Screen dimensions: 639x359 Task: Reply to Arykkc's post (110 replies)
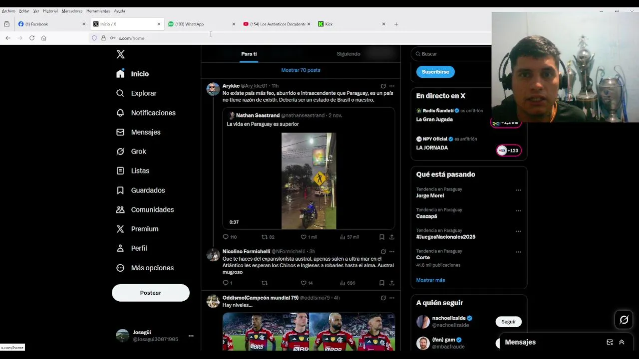pos(230,237)
